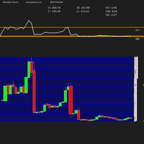Click the 'OL: 5.97' value

click(x=111, y=15)
